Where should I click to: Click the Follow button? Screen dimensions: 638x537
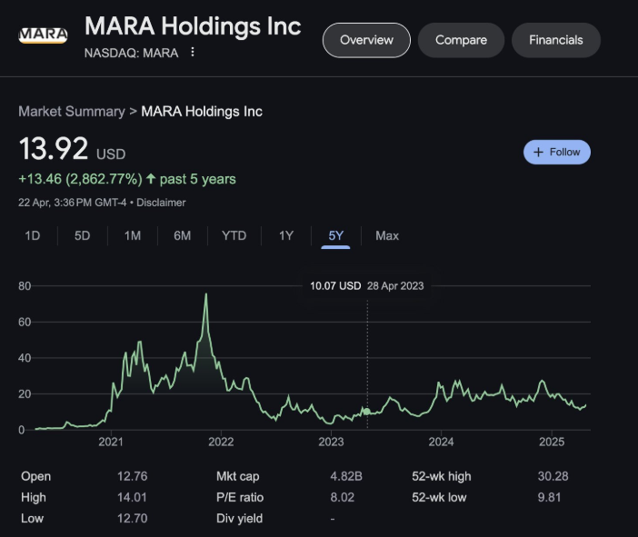tap(556, 152)
